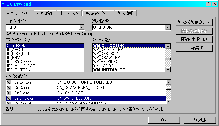This screenshot has height=126, width=219.
Task: Select ID_ENV in the object ID list
Action: click(45, 58)
